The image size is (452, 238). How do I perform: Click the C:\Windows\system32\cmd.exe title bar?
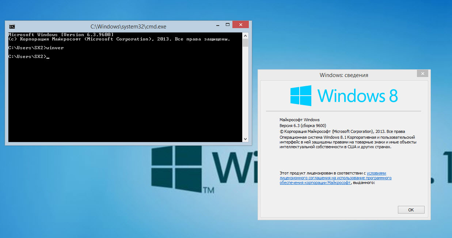point(128,26)
